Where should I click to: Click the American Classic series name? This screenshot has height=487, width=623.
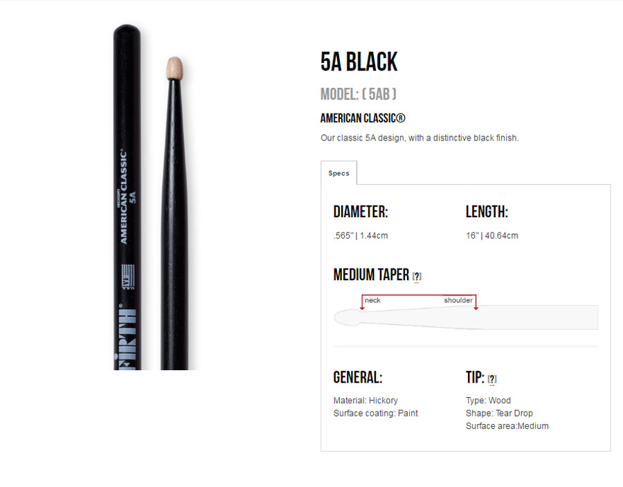pyautogui.click(x=363, y=118)
